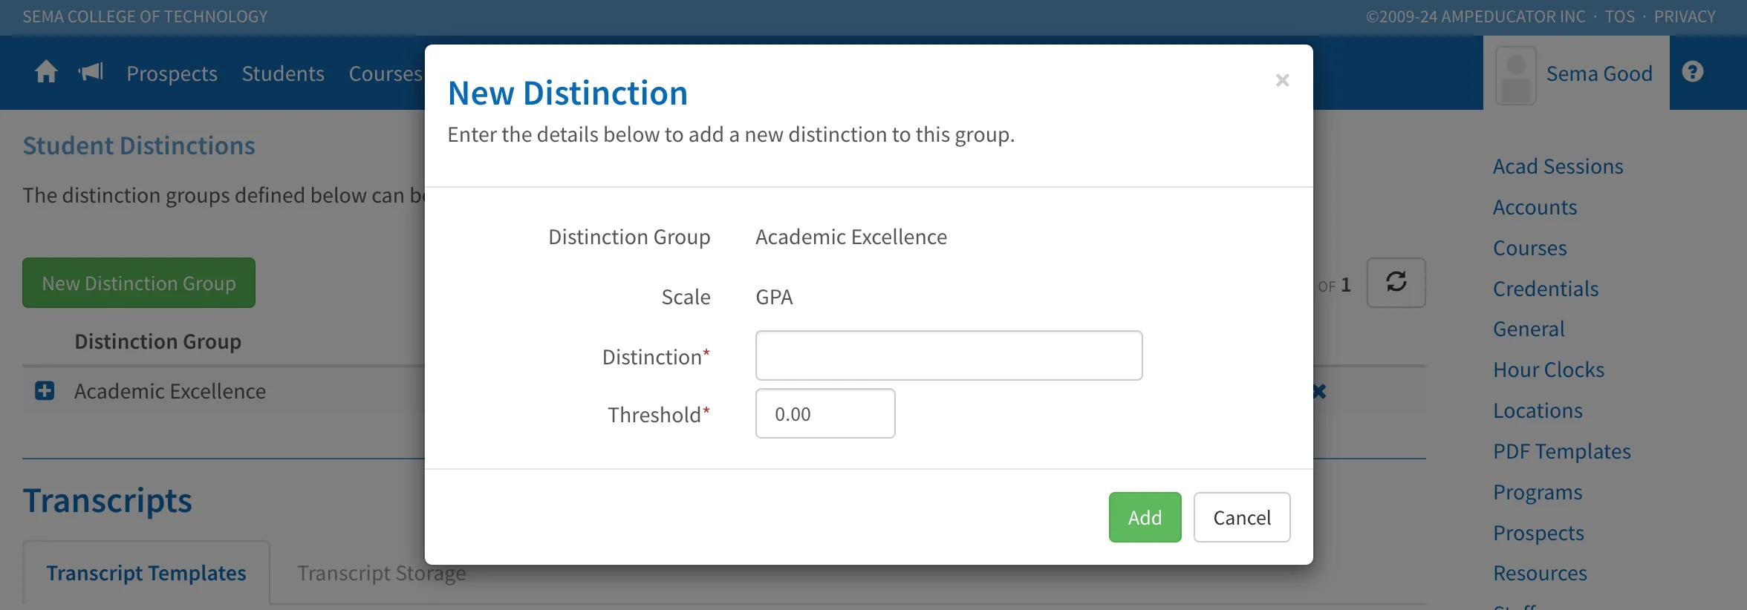Open Resources settings link
The image size is (1747, 610).
[1540, 573]
